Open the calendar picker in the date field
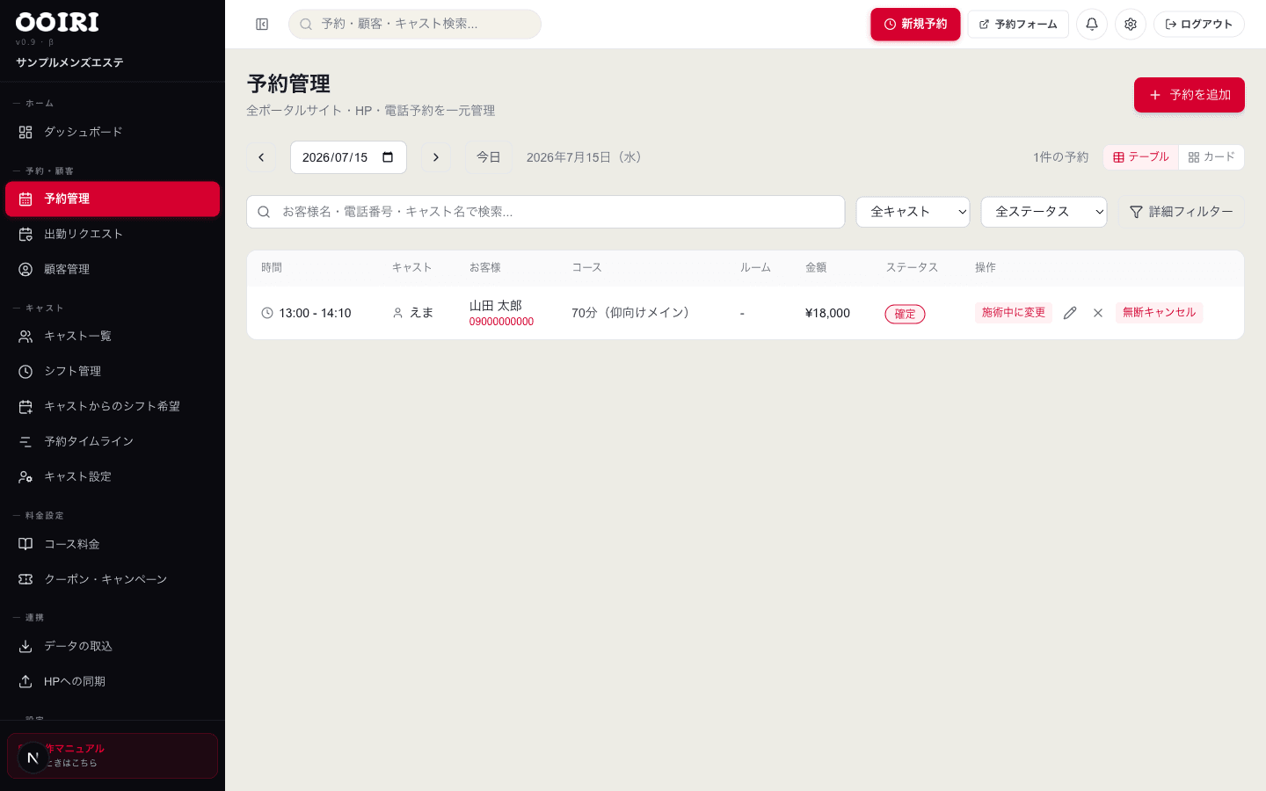1266x791 pixels. (388, 157)
